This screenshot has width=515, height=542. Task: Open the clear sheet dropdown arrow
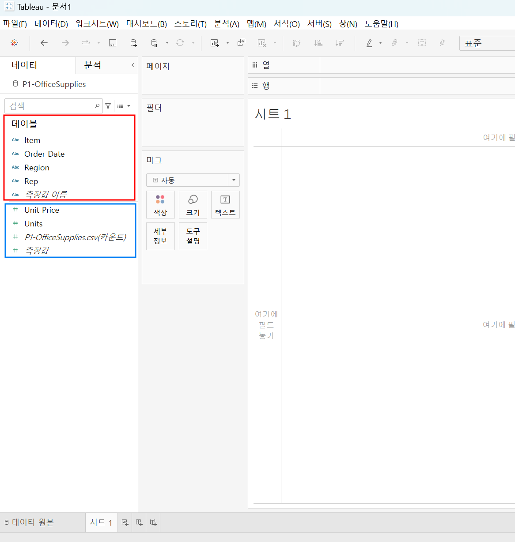[x=275, y=43]
